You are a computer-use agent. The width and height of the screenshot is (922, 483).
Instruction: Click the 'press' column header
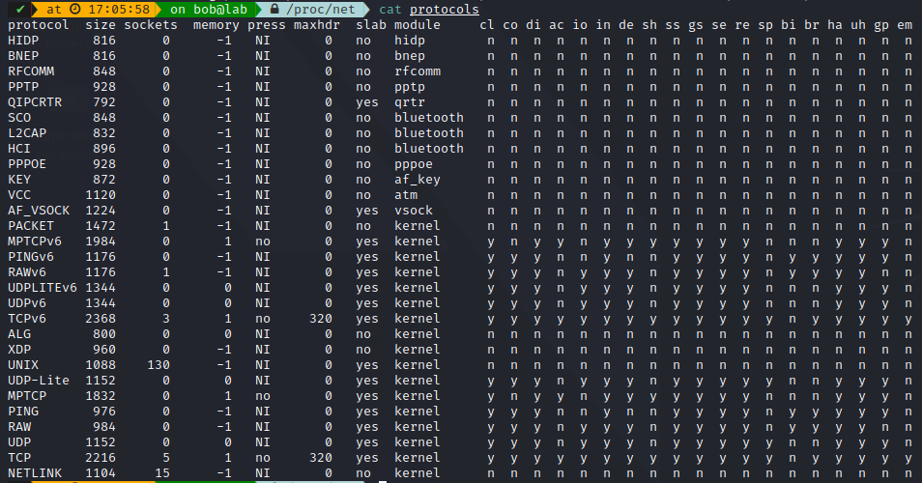(x=267, y=26)
